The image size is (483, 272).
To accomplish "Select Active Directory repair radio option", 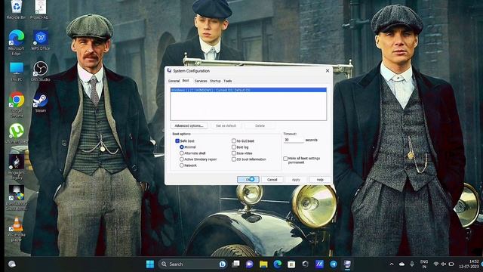I will [x=182, y=159].
